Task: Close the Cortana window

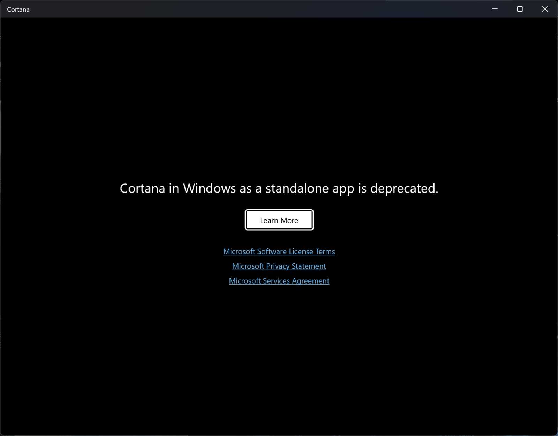Action: point(545,9)
